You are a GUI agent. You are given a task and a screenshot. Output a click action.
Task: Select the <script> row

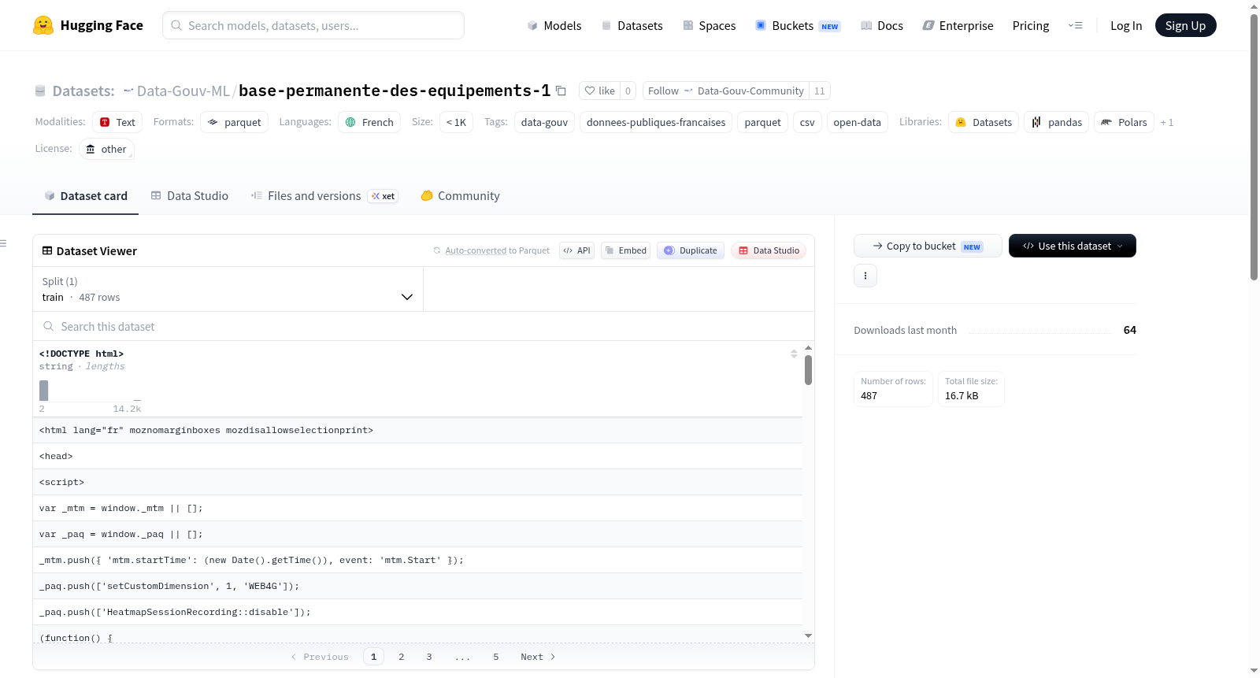pyautogui.click(x=417, y=482)
